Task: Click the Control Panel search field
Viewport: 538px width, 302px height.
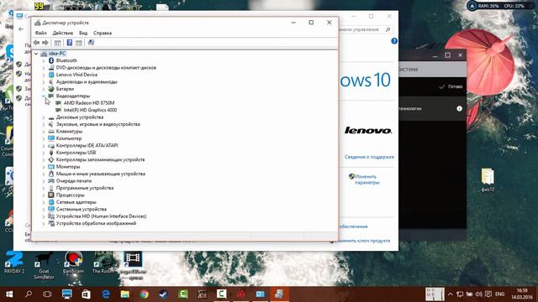Action: pos(365,30)
